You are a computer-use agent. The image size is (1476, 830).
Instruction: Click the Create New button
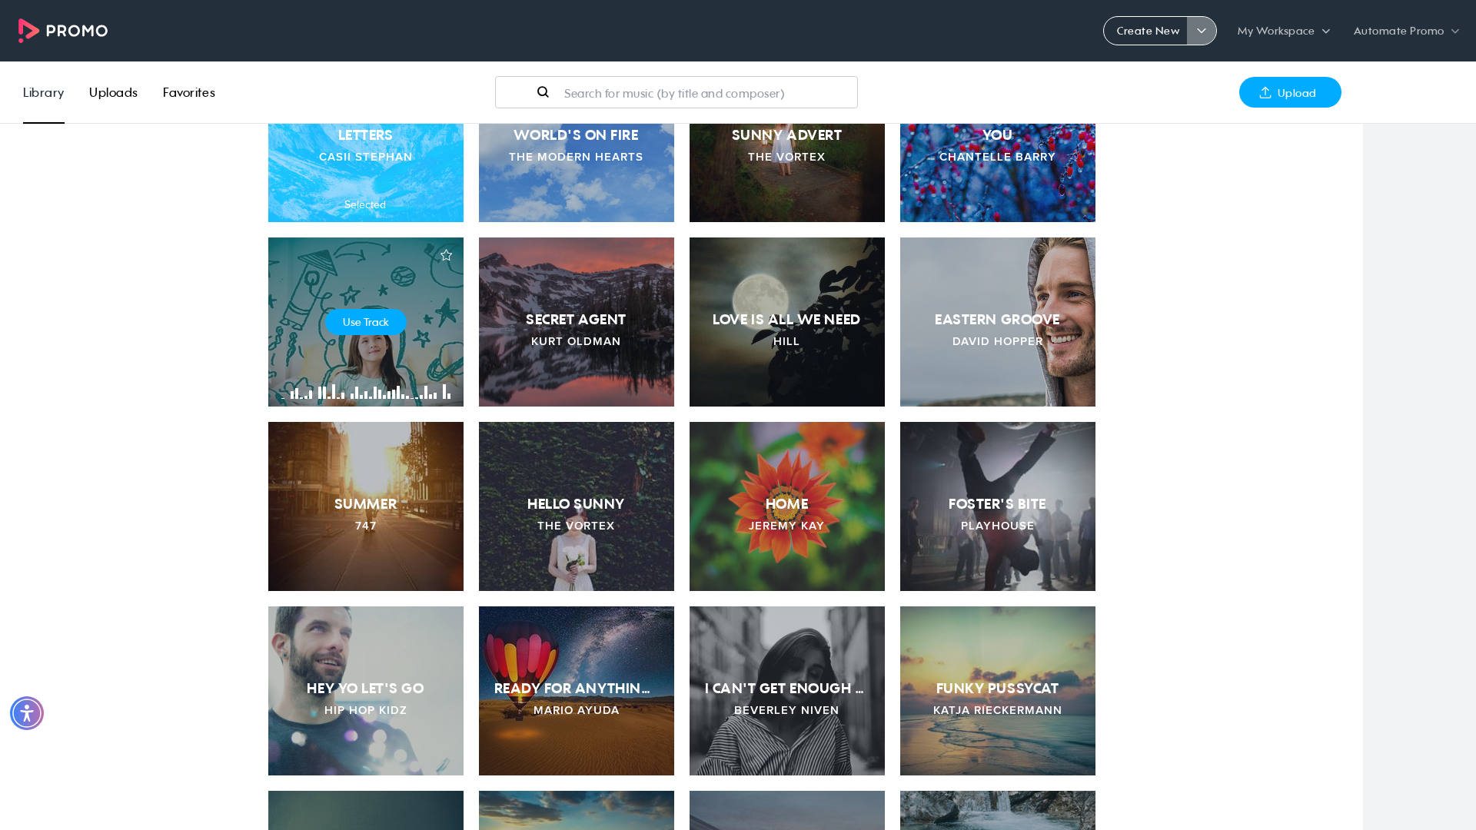click(1147, 31)
